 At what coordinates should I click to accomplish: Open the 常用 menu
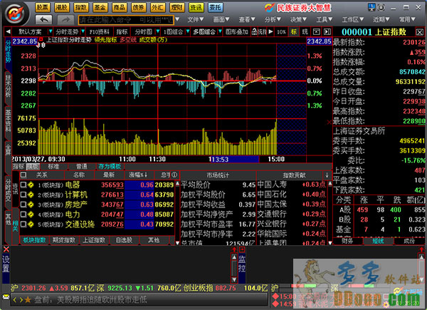coord(407,20)
